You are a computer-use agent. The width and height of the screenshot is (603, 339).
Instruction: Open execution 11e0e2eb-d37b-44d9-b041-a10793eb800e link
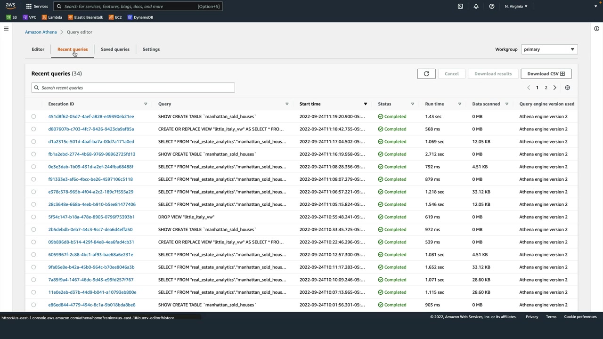pos(92,292)
